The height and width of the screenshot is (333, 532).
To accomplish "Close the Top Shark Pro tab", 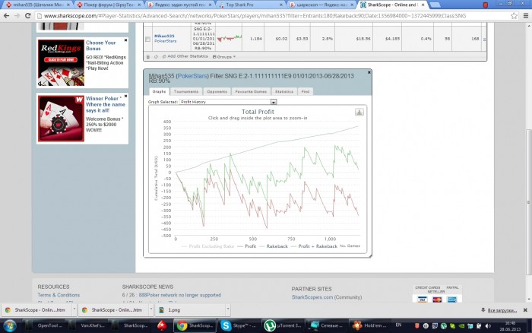I will point(281,5).
